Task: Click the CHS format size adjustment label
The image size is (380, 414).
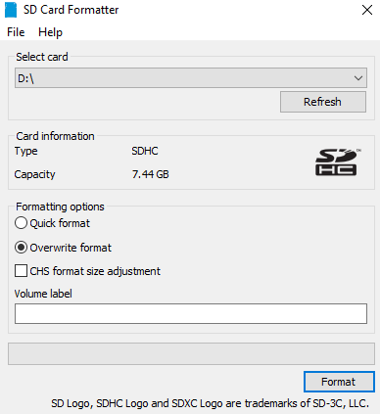Action: coord(95,271)
